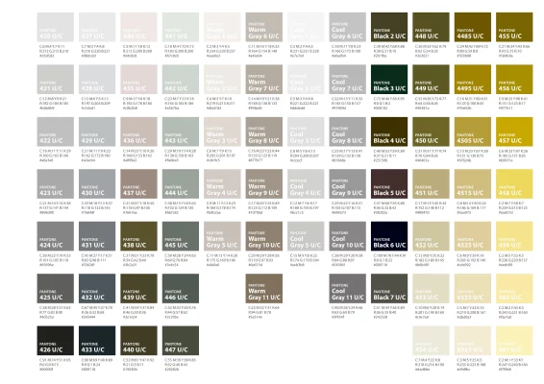Select the Pantone Black 3 U/C swatch
This screenshot has height=384, width=544.
tap(389, 80)
